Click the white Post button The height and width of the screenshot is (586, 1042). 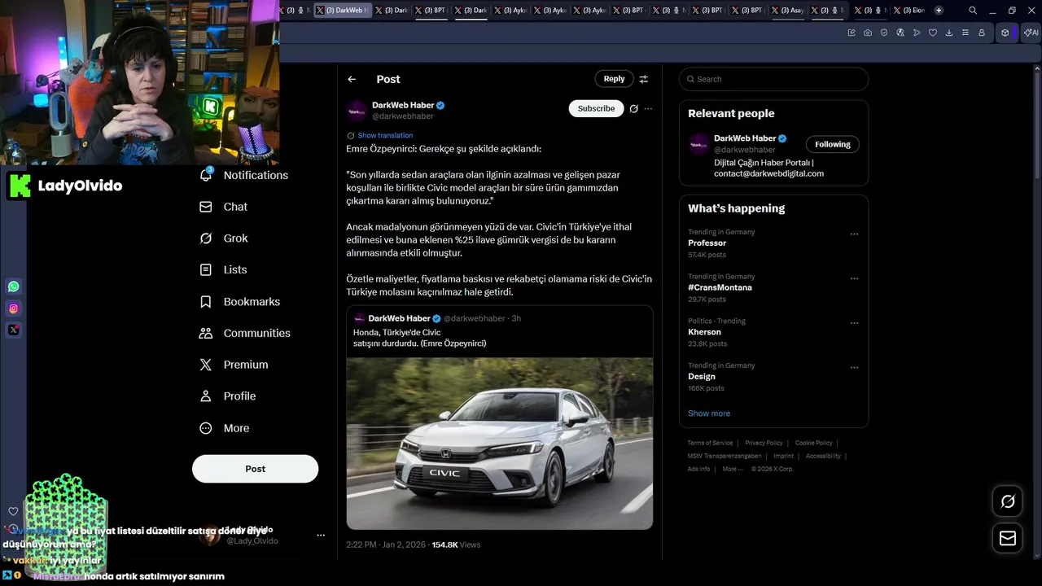[255, 469]
